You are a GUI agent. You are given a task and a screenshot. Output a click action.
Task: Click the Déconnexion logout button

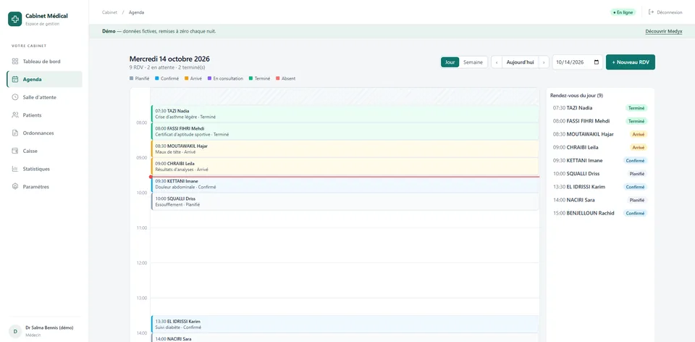665,12
